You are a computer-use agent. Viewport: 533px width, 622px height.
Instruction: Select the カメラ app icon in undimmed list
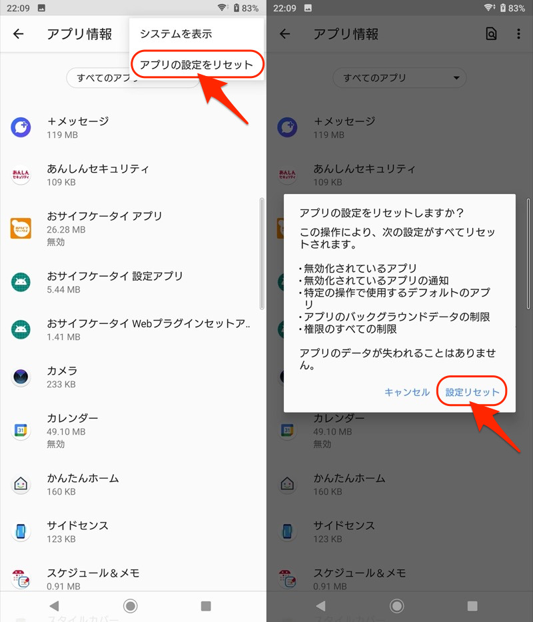21,377
